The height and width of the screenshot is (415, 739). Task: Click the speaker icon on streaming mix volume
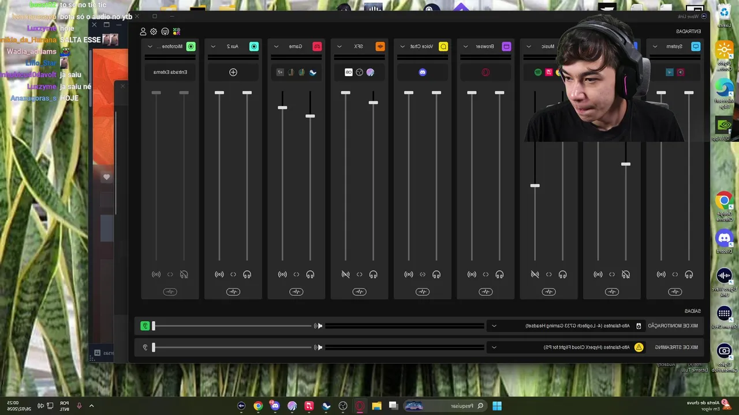tap(318, 347)
